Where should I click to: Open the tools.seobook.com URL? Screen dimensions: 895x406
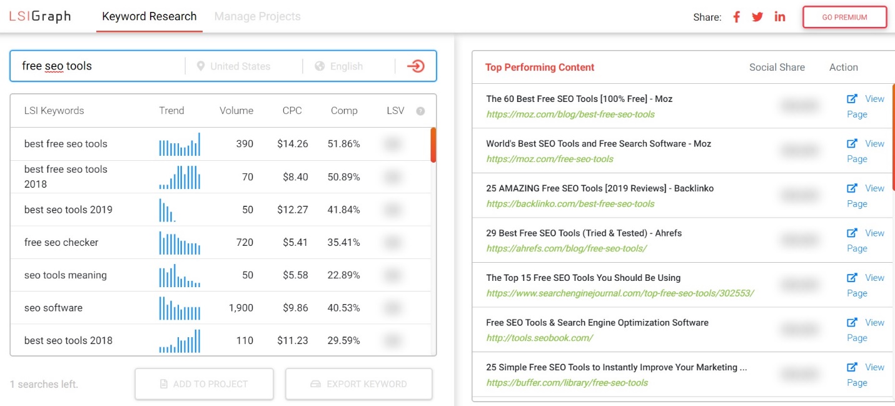tap(540, 338)
